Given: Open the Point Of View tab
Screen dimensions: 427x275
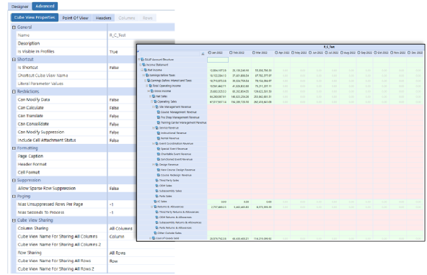Looking at the screenshot, I should [76, 18].
